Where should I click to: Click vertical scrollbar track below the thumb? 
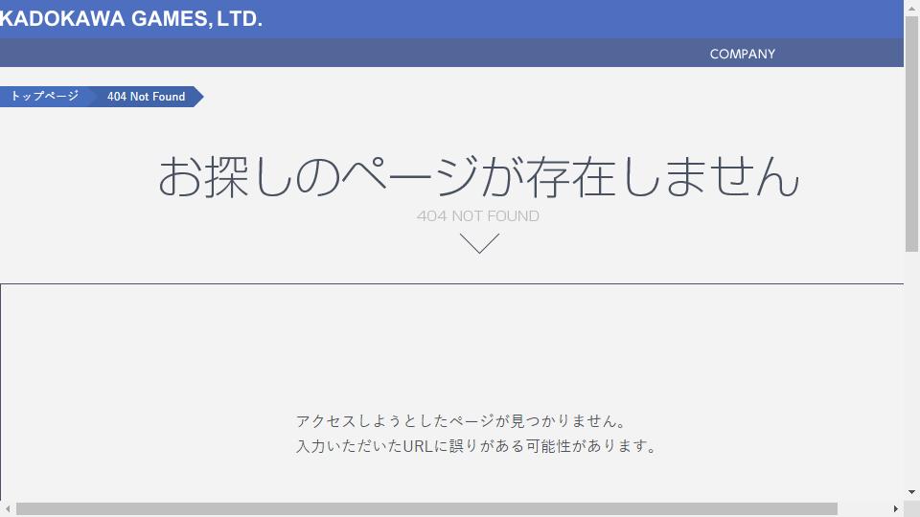coord(911,370)
